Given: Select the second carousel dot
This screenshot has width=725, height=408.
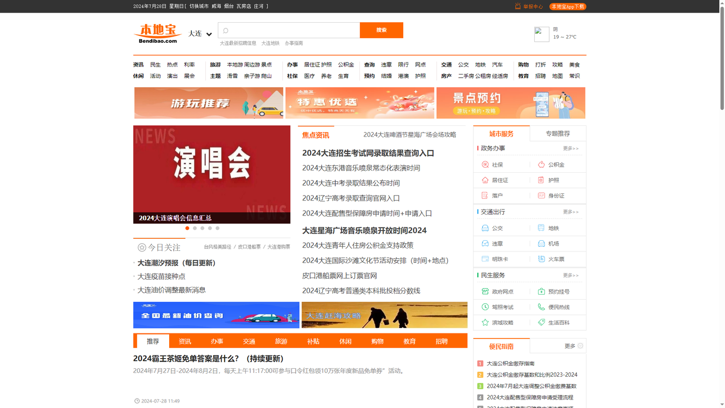Looking at the screenshot, I should coord(195,228).
